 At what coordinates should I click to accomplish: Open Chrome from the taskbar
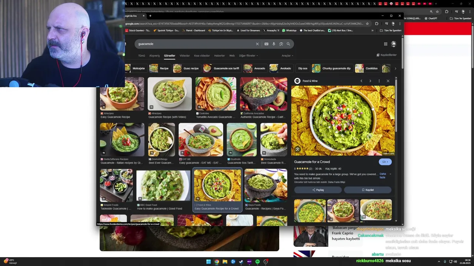(x=217, y=262)
